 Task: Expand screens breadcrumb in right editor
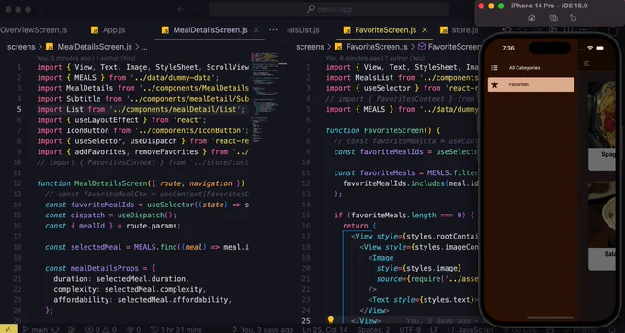[310, 47]
